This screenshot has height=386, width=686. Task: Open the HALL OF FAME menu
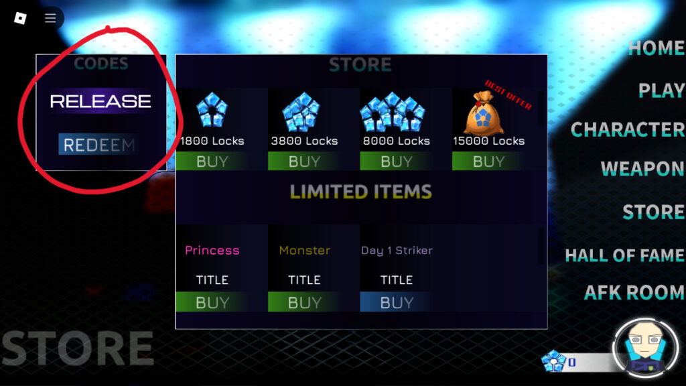click(x=625, y=255)
